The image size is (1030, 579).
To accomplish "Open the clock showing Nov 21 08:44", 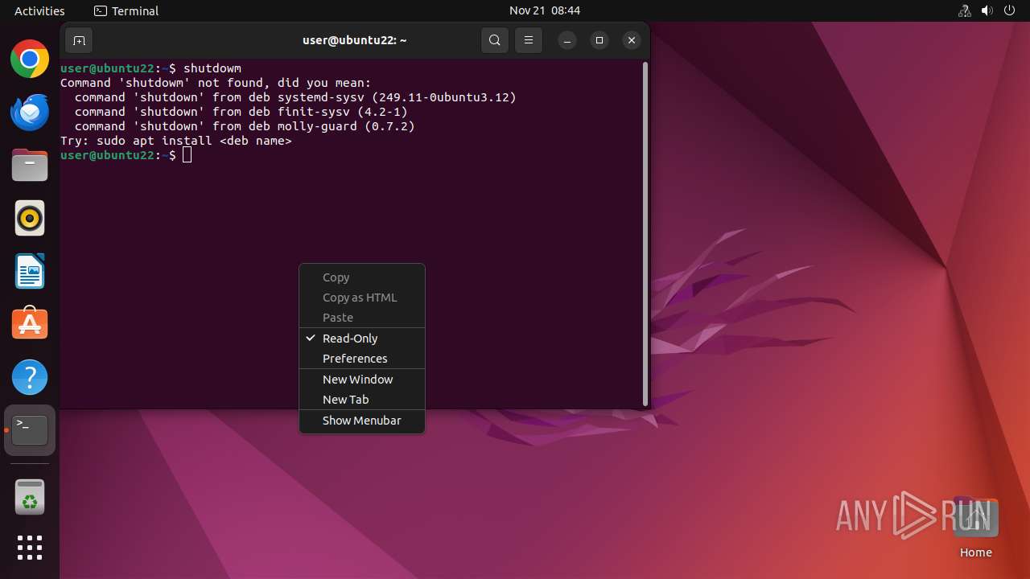I will click(545, 10).
